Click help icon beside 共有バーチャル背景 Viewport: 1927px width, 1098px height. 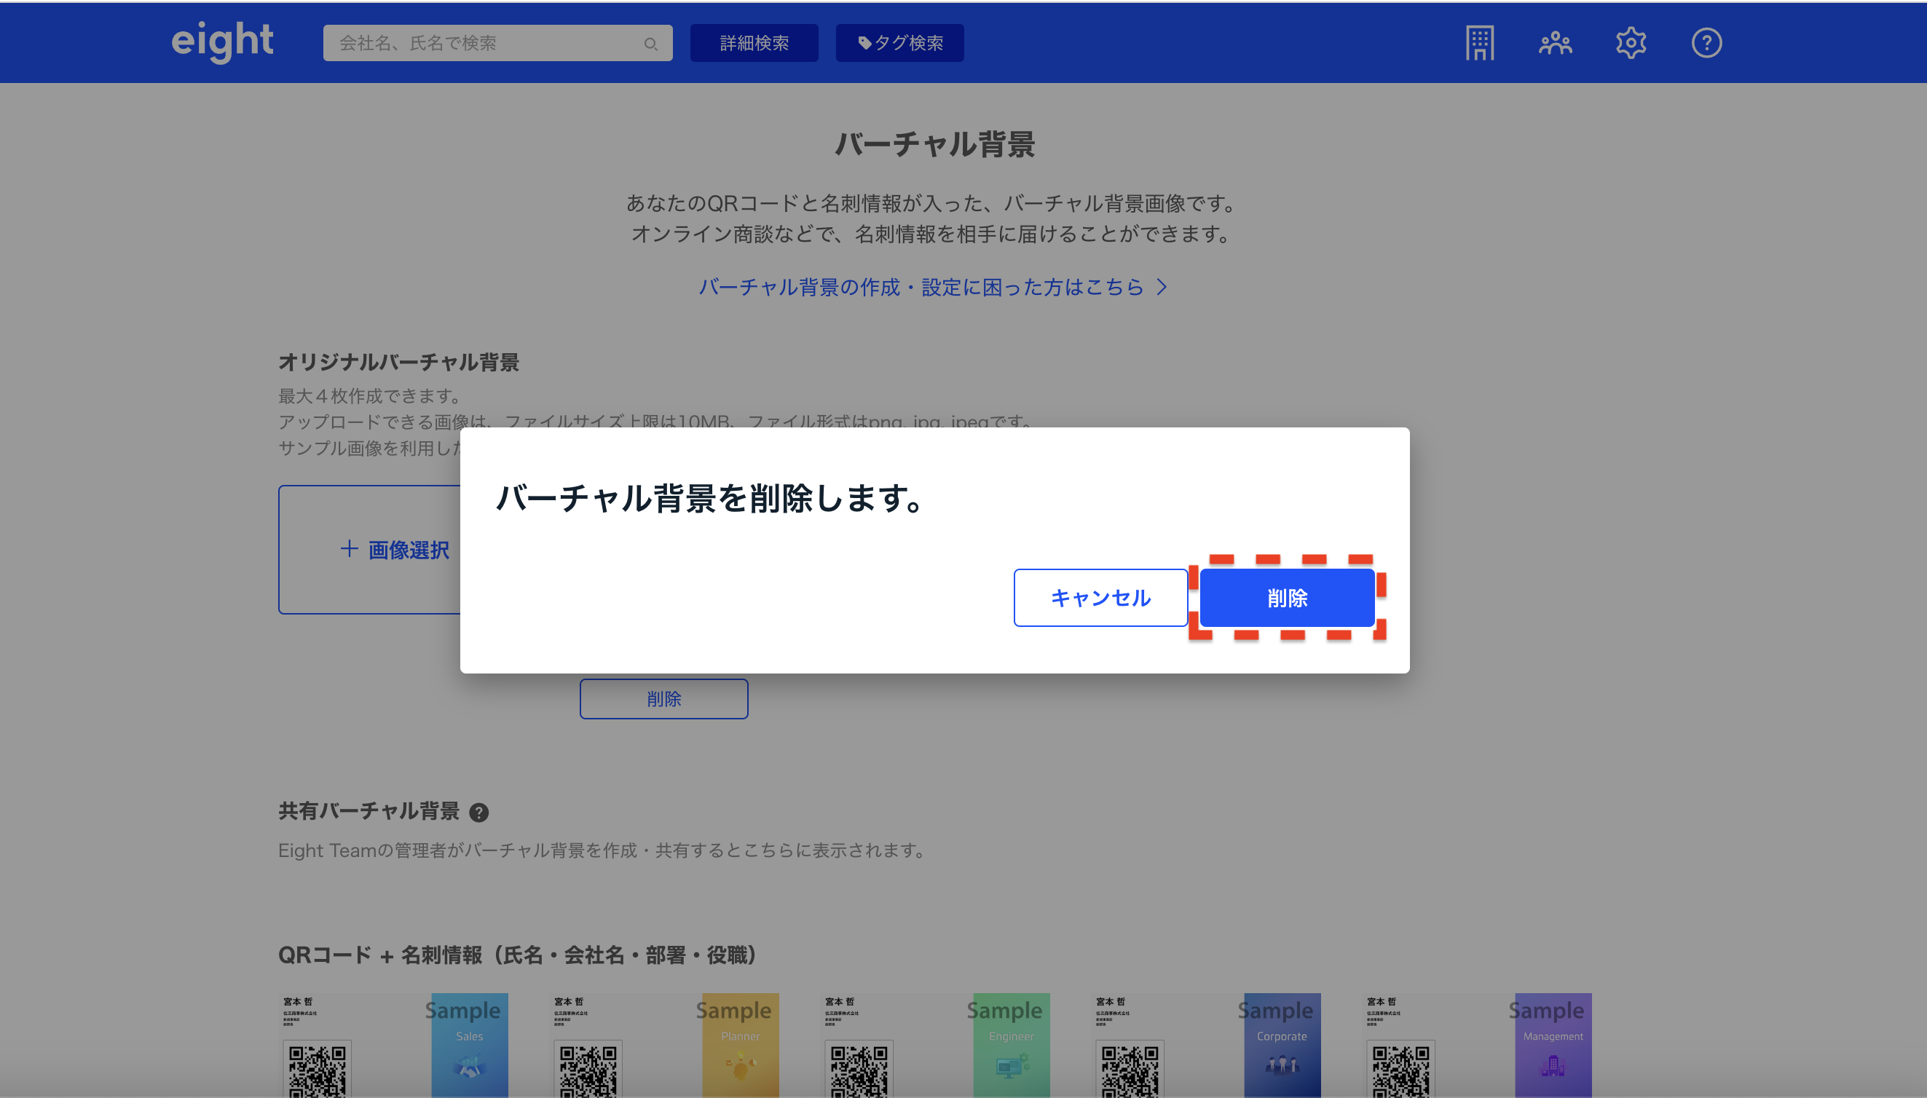tap(479, 812)
